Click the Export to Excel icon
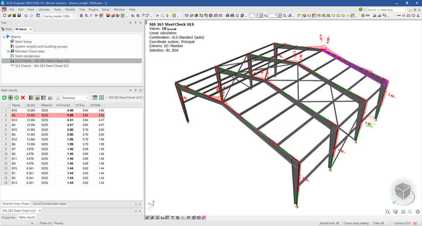The width and height of the screenshot is (422, 226). 101,98
